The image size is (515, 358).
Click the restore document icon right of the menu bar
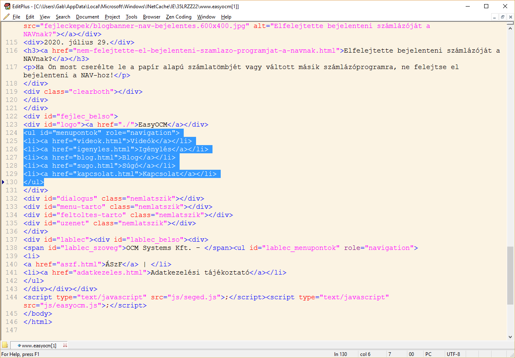tap(502, 17)
